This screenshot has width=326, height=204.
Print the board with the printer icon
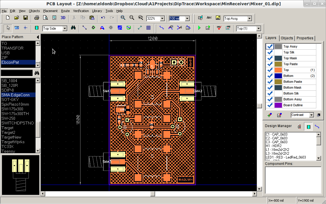click(x=37, y=18)
